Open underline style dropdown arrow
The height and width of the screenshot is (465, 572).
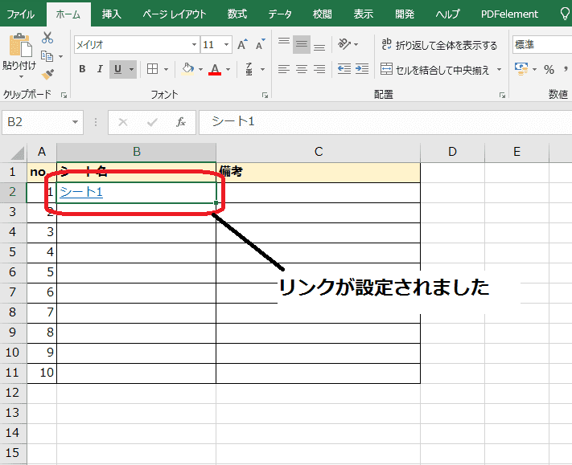(131, 69)
